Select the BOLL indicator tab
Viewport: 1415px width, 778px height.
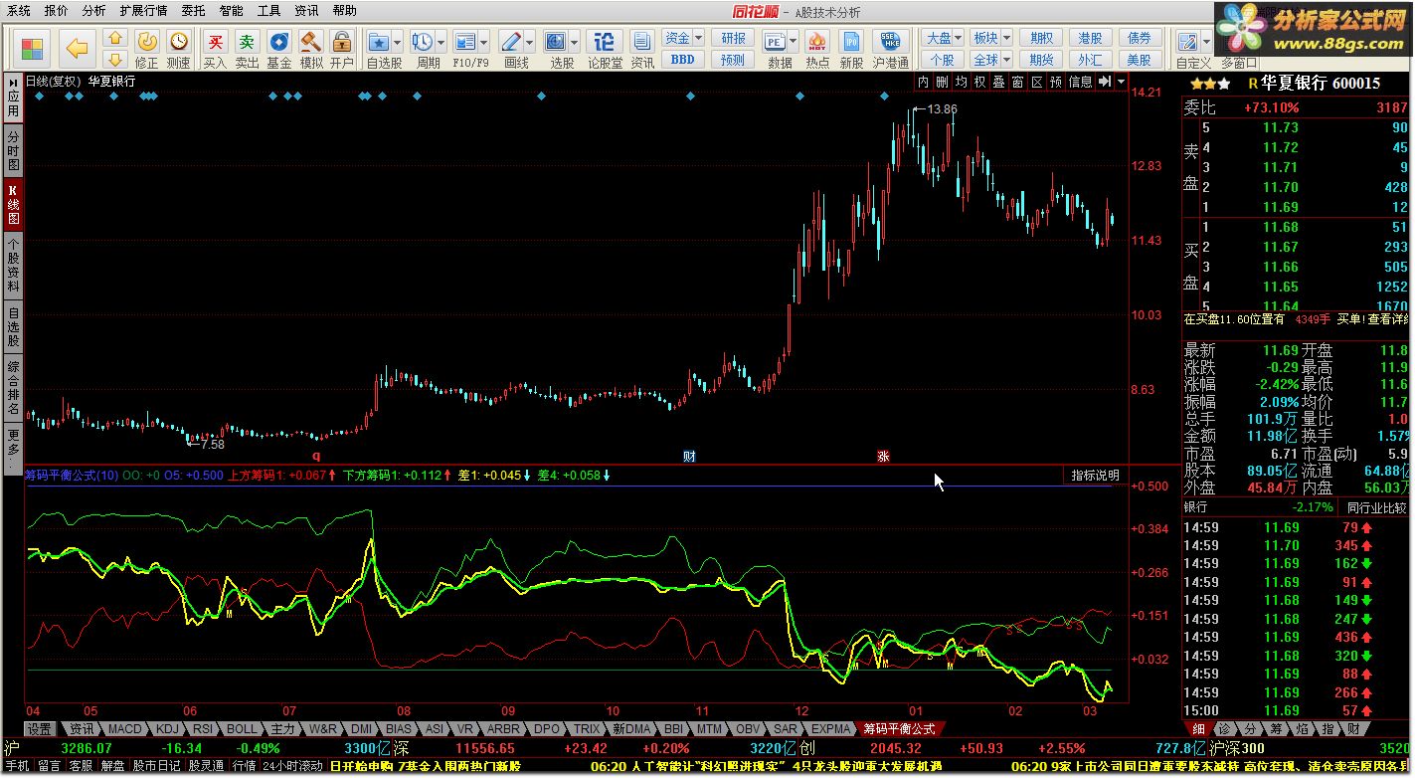(242, 729)
